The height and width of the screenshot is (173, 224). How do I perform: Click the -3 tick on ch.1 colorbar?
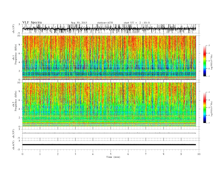(x=209, y=46)
